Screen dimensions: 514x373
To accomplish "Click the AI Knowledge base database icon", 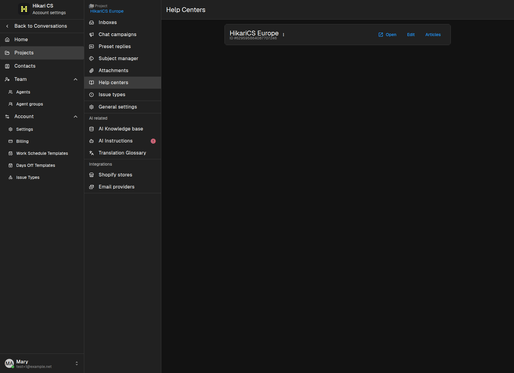I will 91,129.
